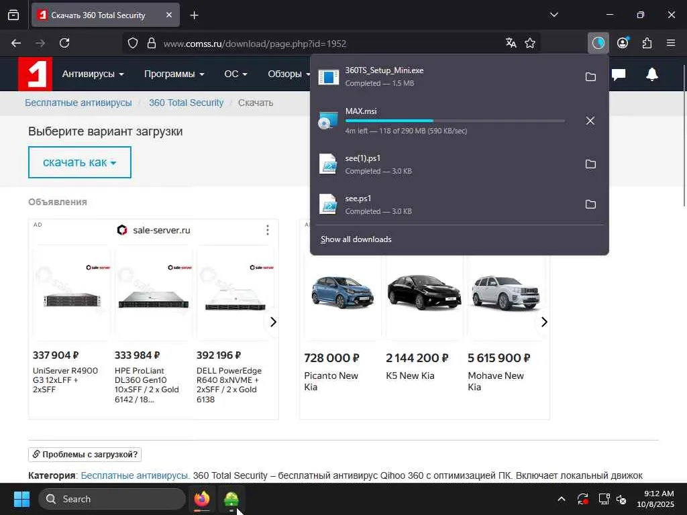Viewport: 687px width, 515px height.
Task: Expand the ОС menu
Action: click(x=235, y=74)
